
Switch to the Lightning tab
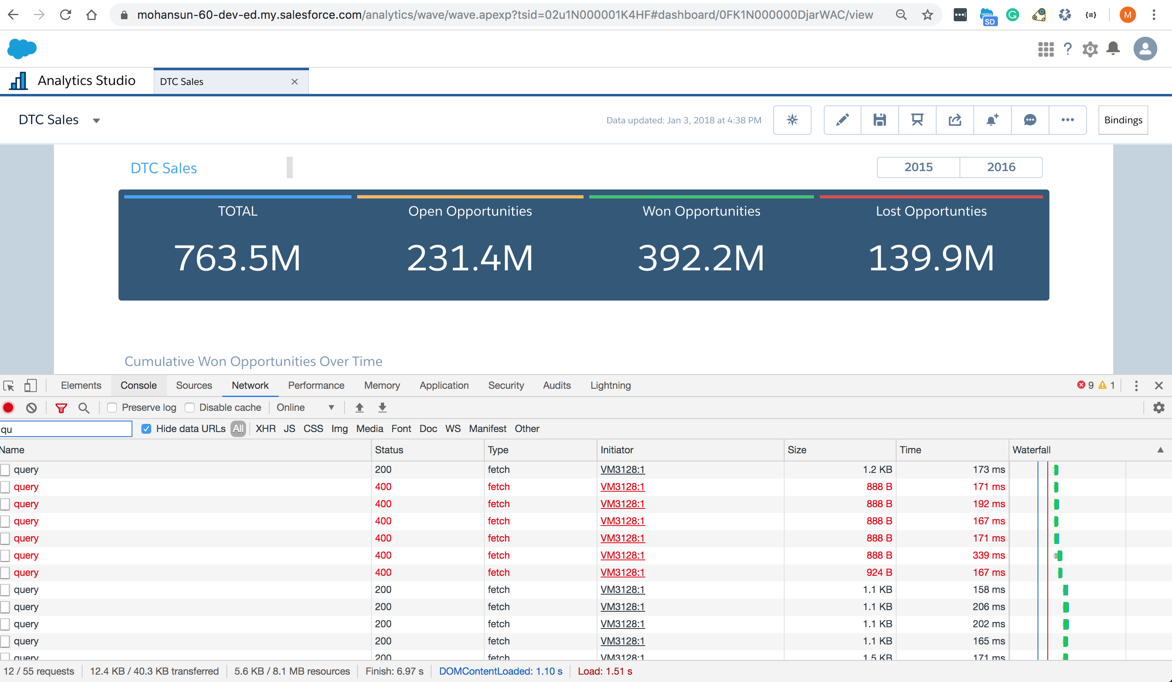(611, 386)
